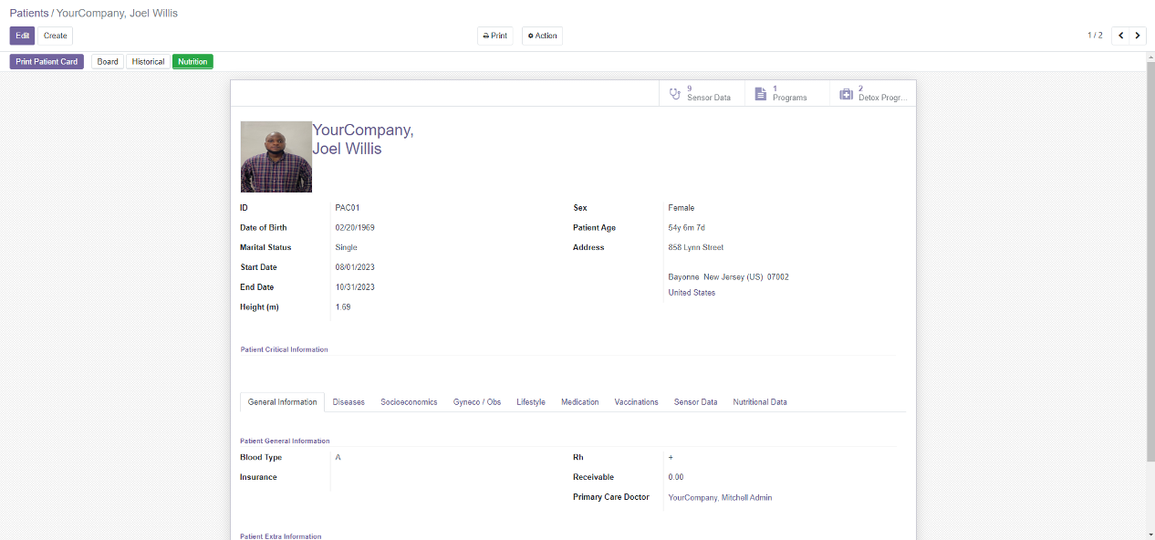Switch to the Diseases tab
The height and width of the screenshot is (540, 1155).
[x=349, y=402]
